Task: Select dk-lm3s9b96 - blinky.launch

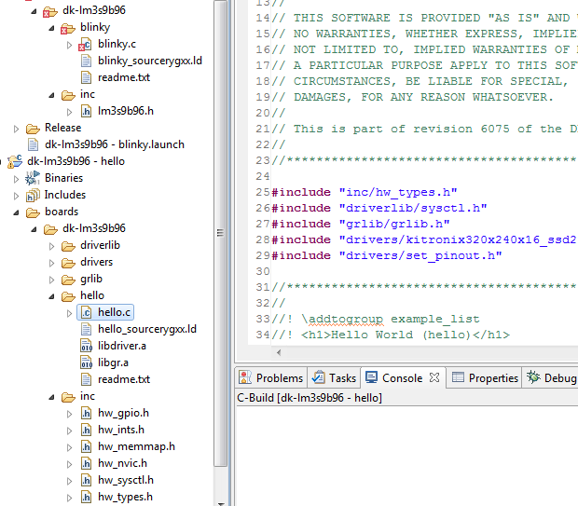Action: point(115,144)
